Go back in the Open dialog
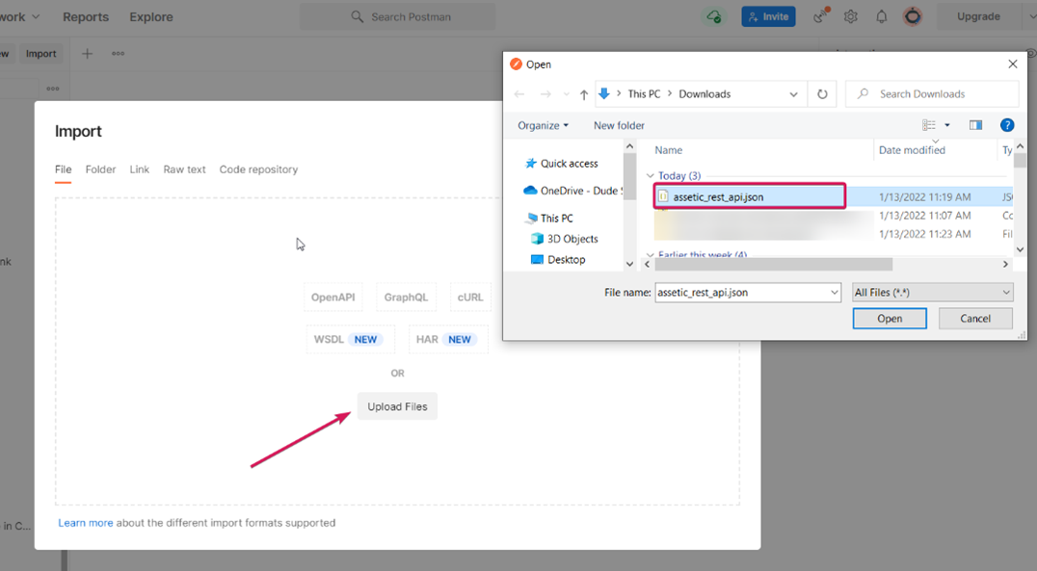Image resolution: width=1037 pixels, height=571 pixels. (519, 94)
